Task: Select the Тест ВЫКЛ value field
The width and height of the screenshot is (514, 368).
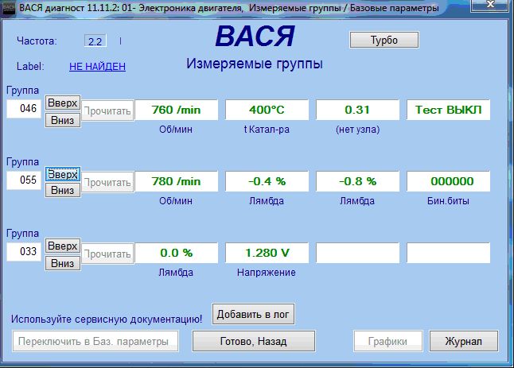Action: [449, 110]
